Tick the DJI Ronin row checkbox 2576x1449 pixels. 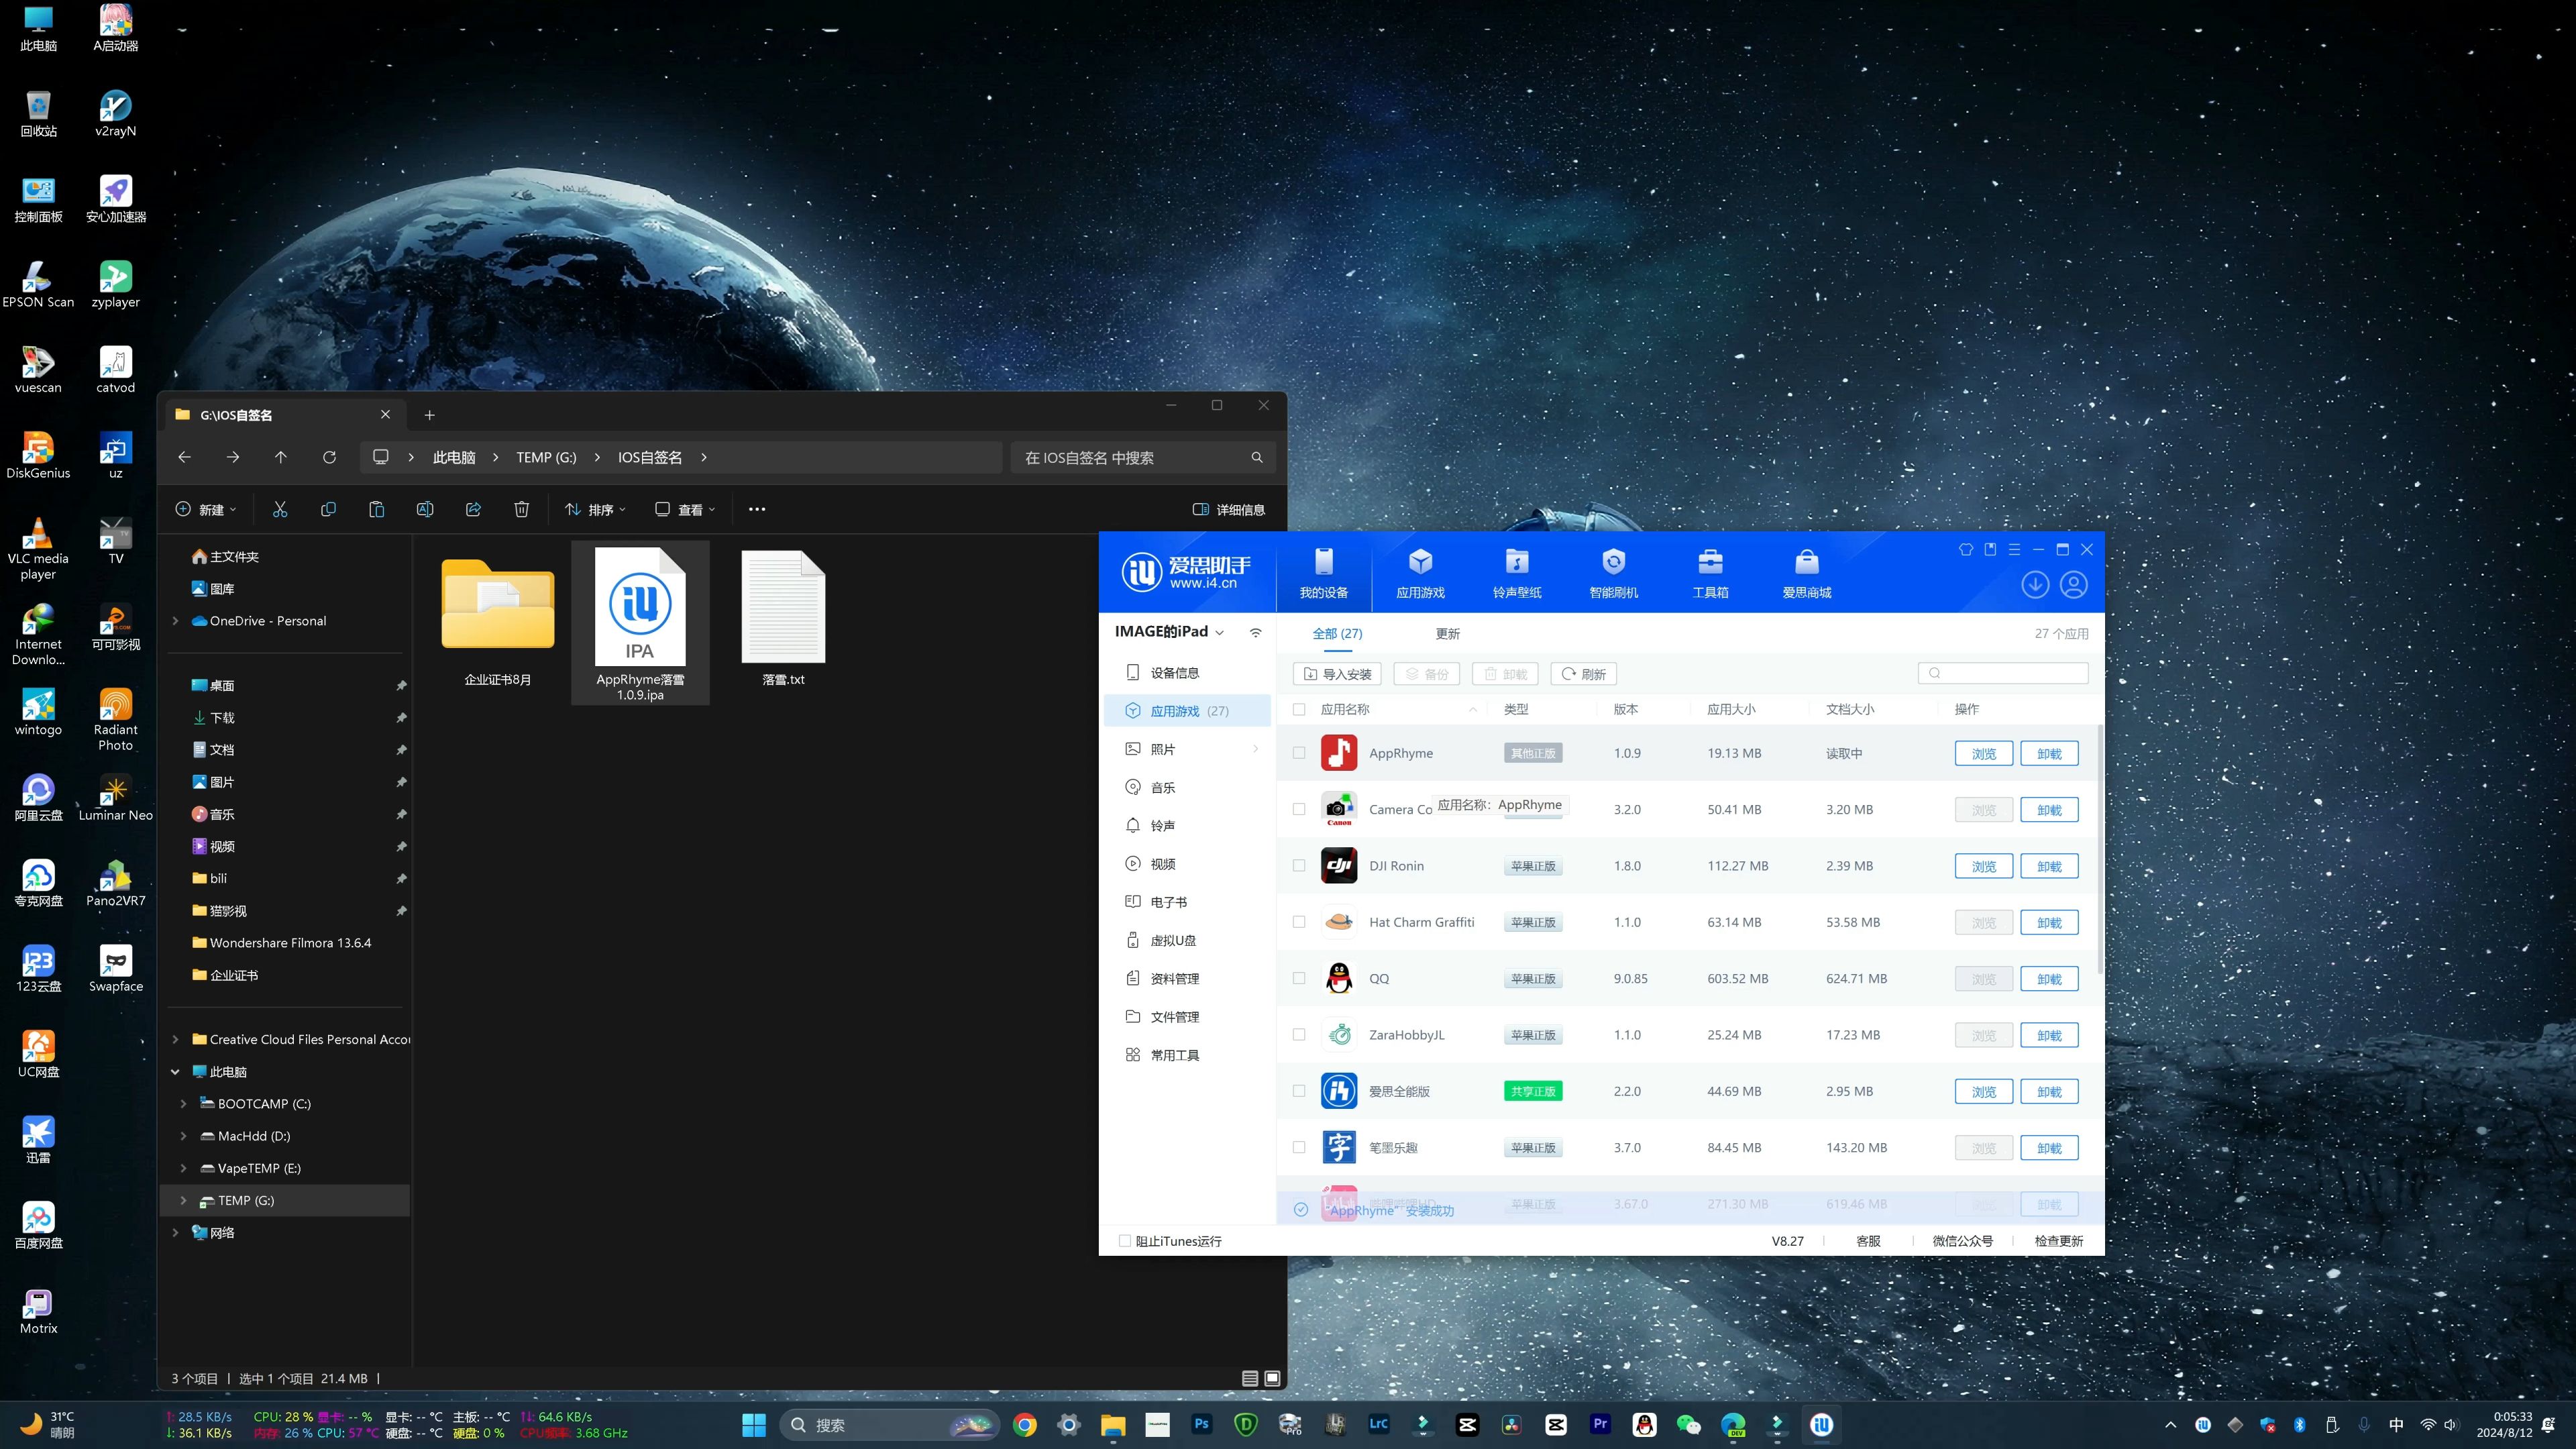pos(1299,866)
